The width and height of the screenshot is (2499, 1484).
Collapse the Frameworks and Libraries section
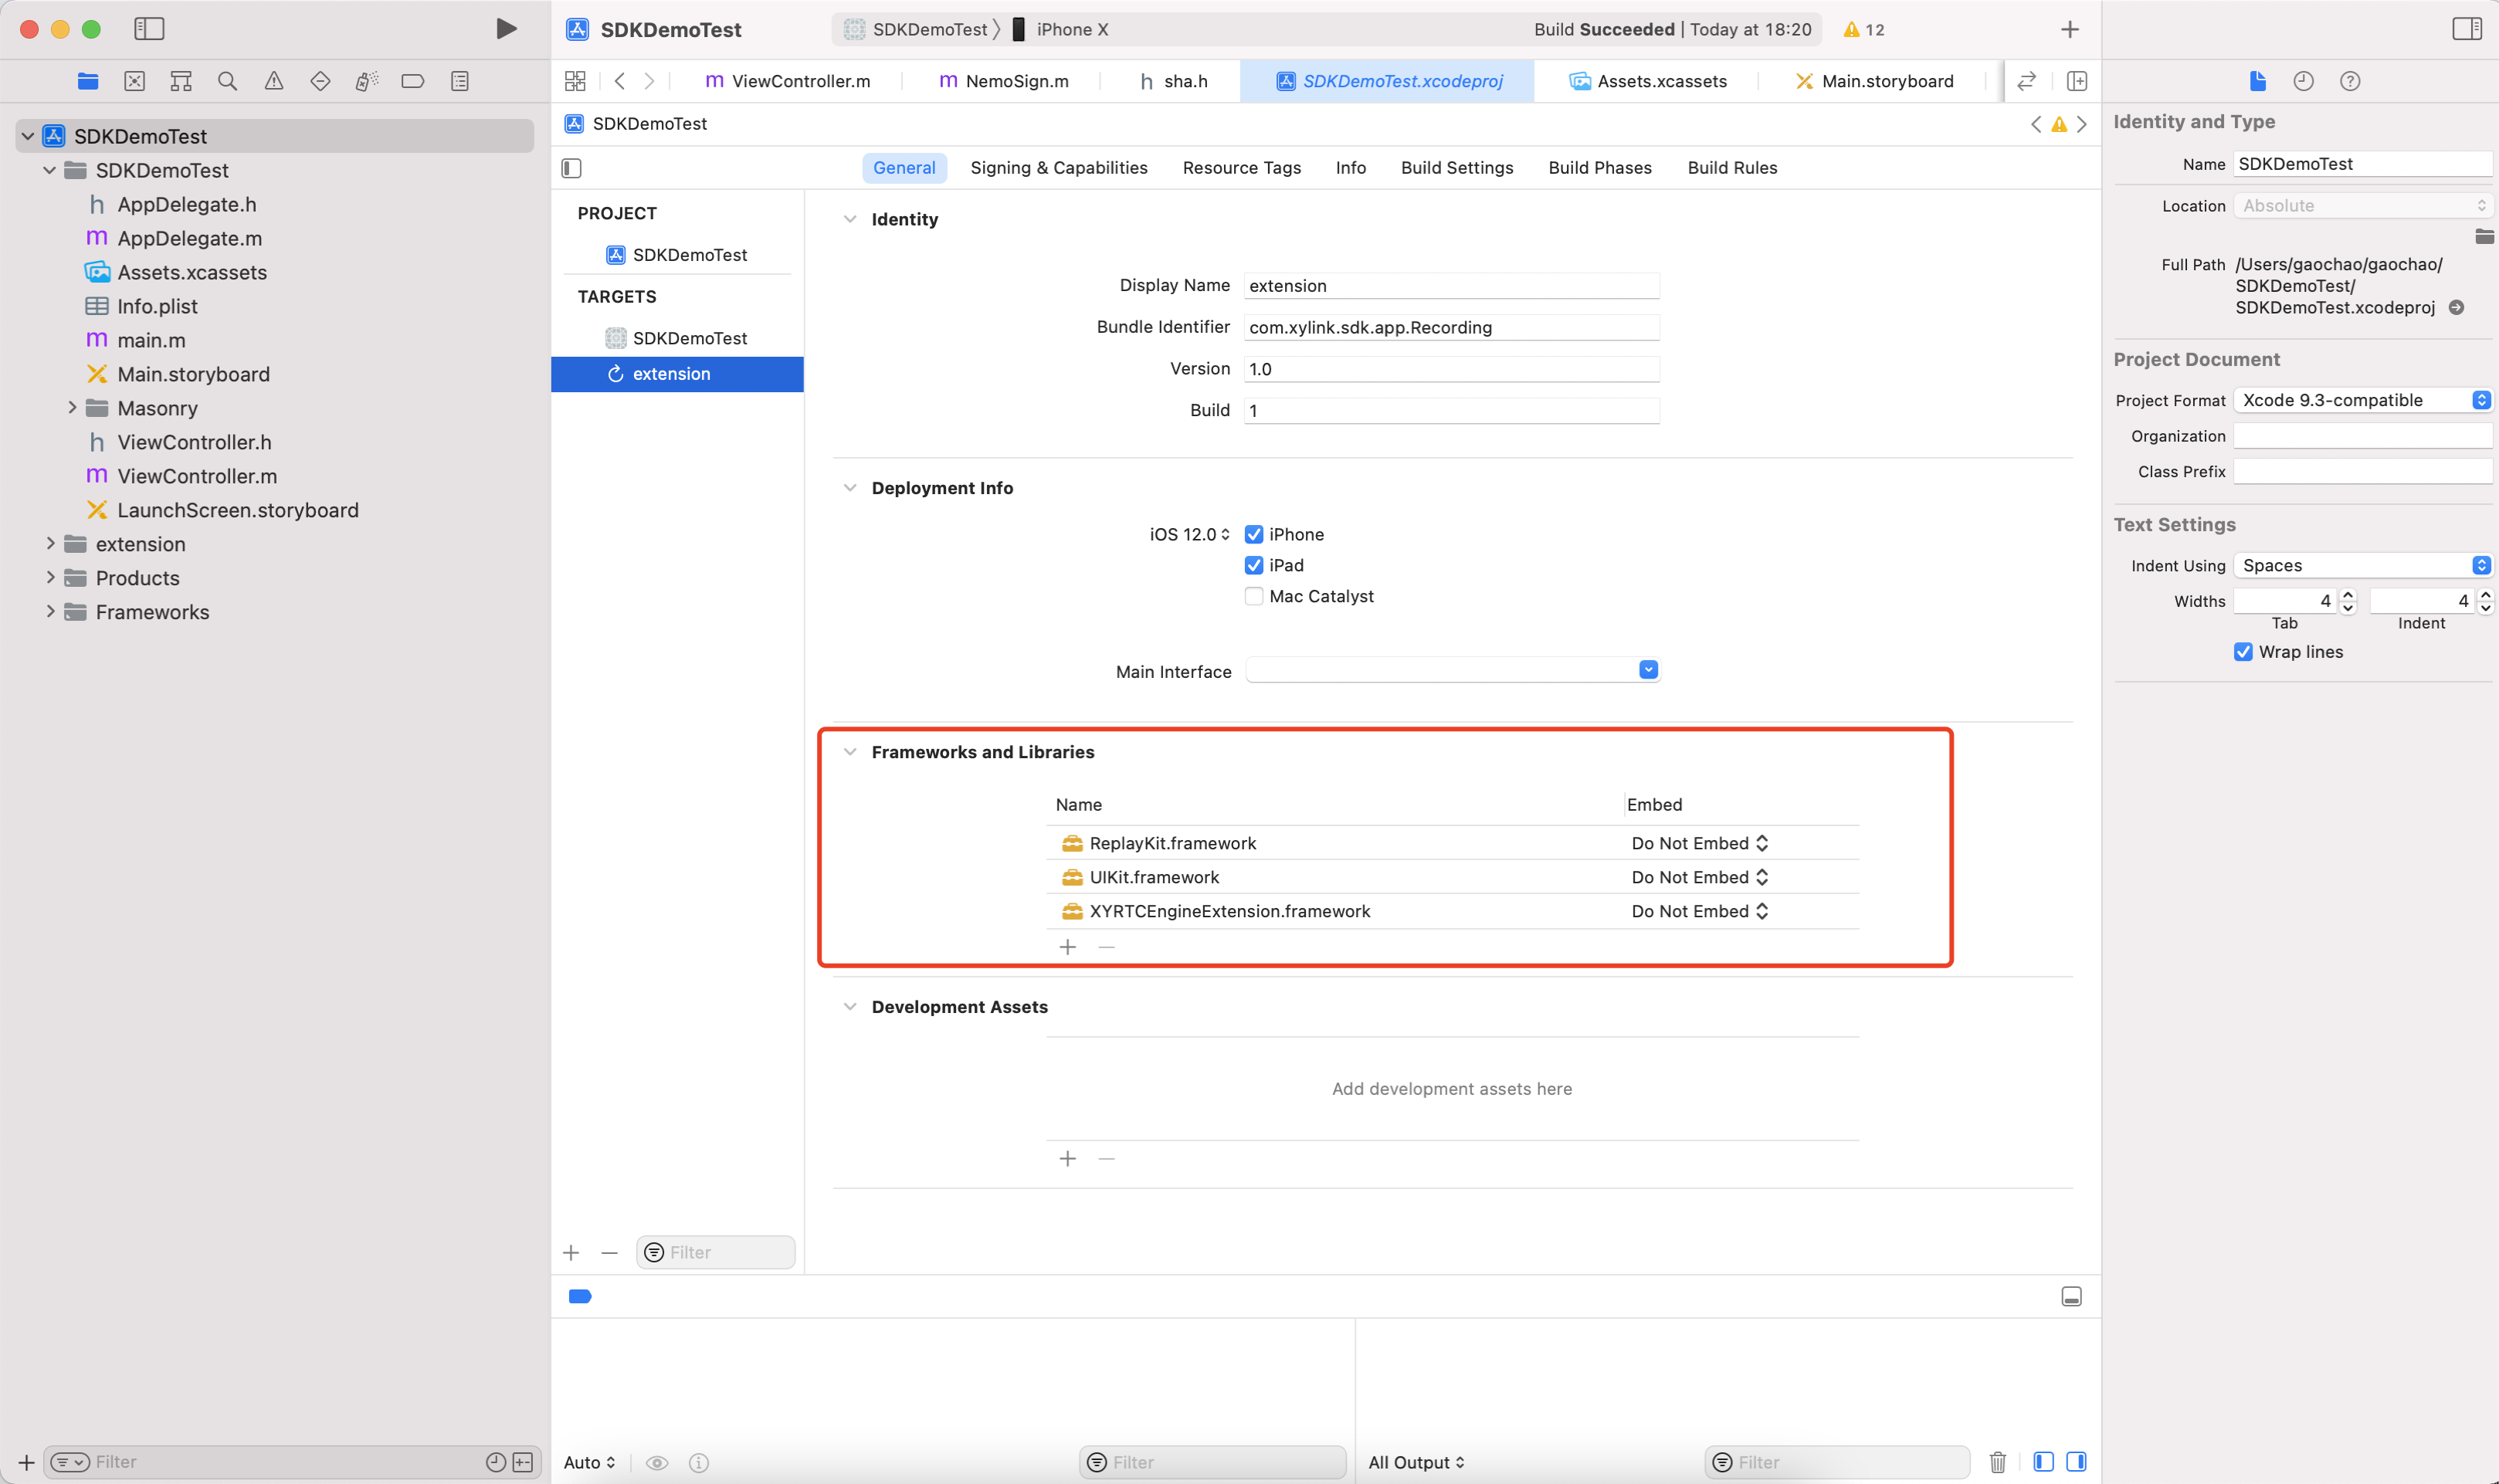[850, 752]
